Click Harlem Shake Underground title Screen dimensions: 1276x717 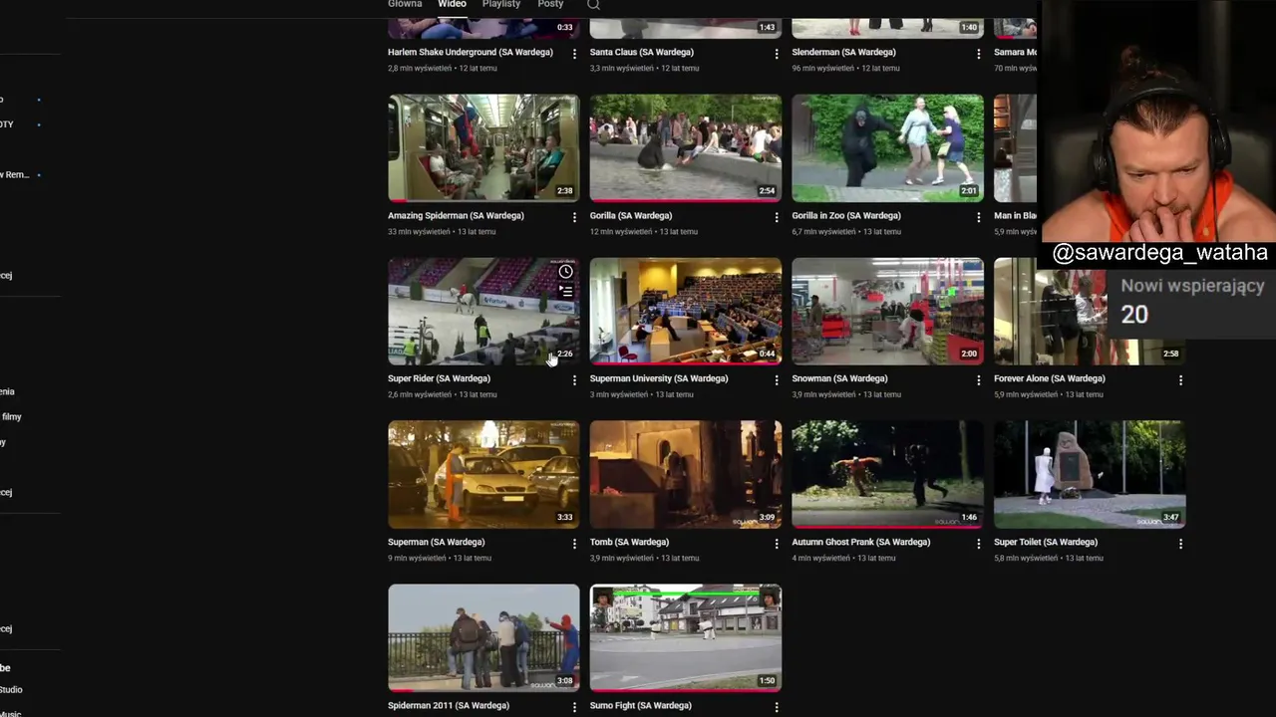click(x=471, y=52)
